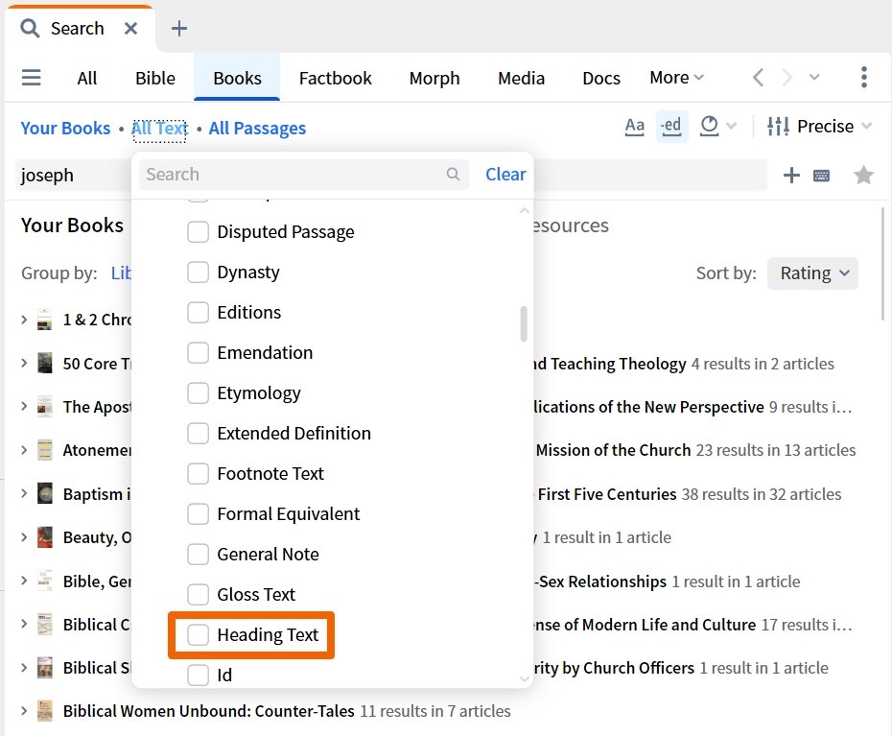
Task: Expand Beauty result row
Action: coord(24,536)
